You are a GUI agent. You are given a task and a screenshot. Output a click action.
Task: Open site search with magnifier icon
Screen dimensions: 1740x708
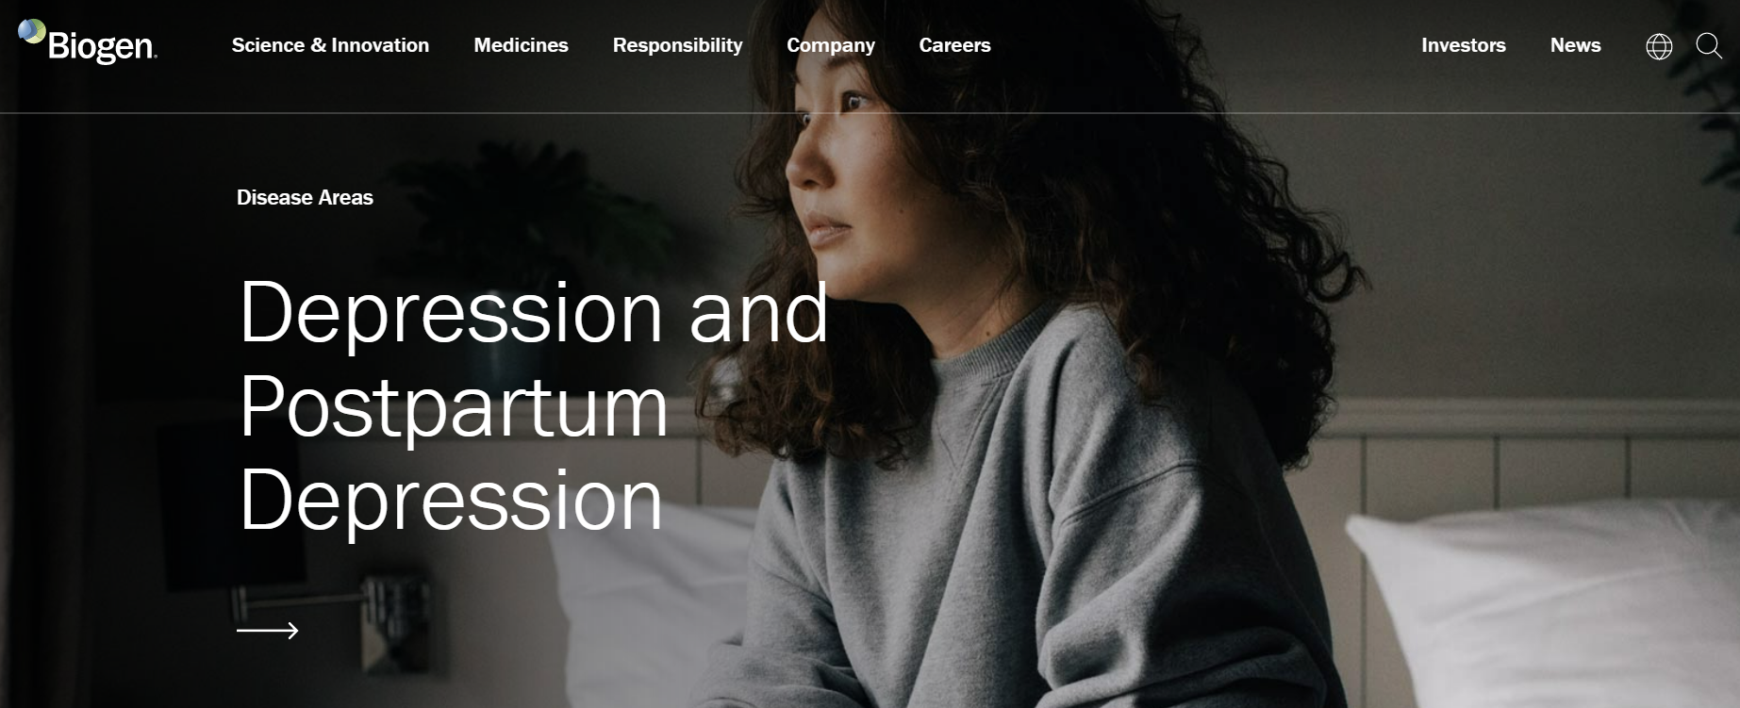click(x=1709, y=45)
